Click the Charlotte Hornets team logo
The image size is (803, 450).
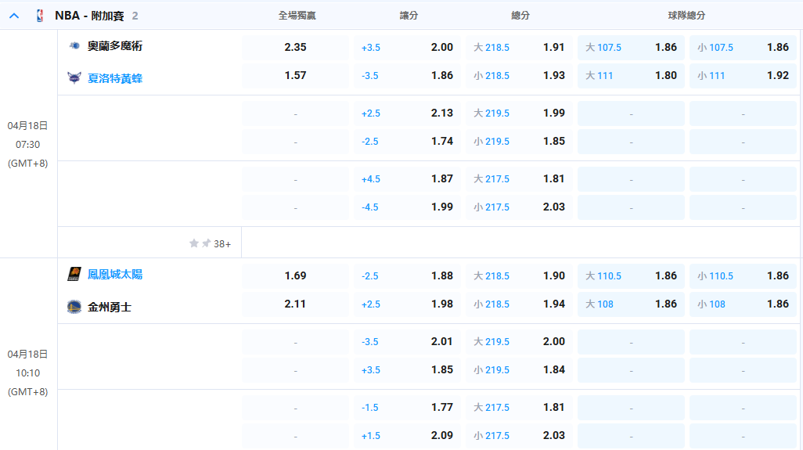74,78
